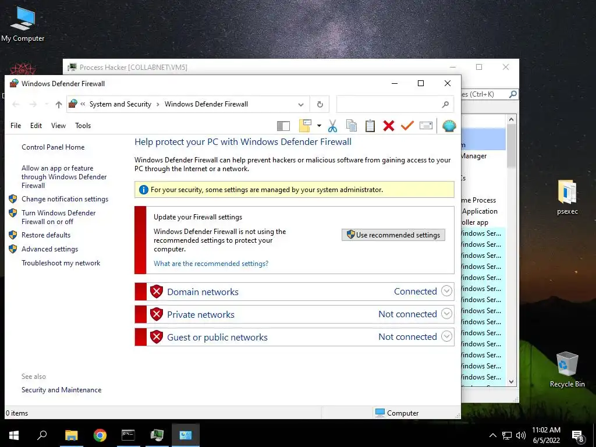Open Command Prompt from taskbar
This screenshot has height=447, width=596.
pos(128,435)
